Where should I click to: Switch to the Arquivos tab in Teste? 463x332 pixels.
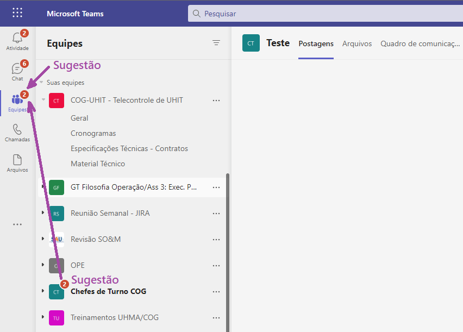point(357,43)
